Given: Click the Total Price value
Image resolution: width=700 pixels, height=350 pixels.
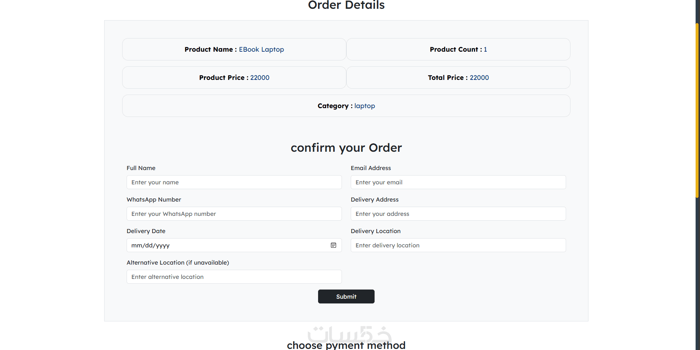Looking at the screenshot, I should pyautogui.click(x=479, y=78).
